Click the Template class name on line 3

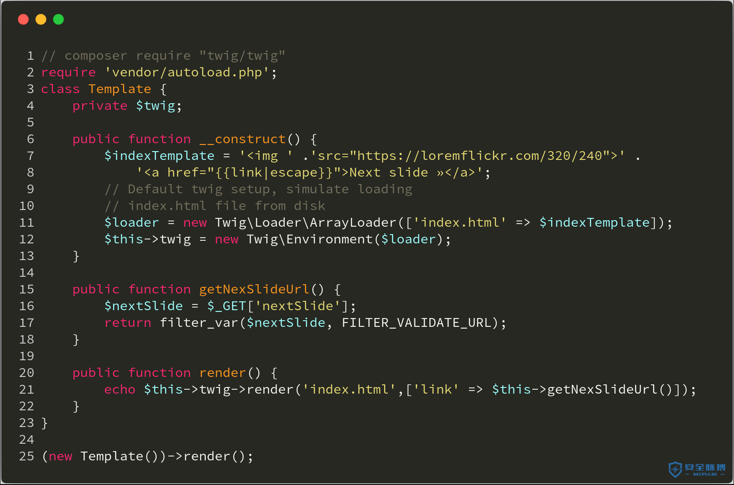point(120,89)
